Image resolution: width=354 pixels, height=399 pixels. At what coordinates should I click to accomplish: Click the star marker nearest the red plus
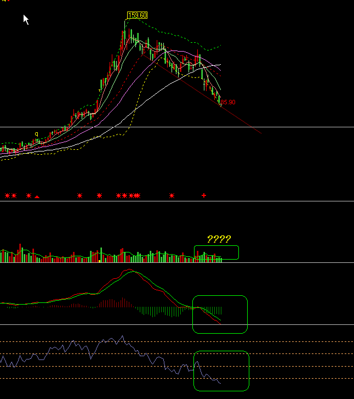point(172,196)
